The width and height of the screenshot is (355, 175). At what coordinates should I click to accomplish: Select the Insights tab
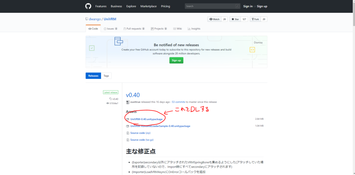pos(194,28)
